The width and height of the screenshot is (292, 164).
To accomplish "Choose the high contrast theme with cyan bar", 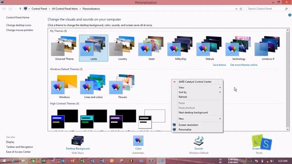I will [94, 119].
